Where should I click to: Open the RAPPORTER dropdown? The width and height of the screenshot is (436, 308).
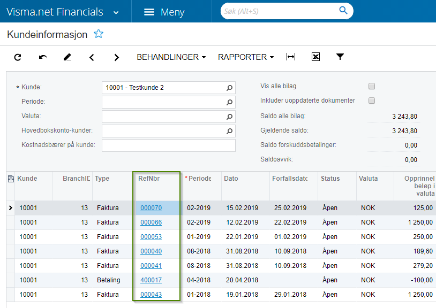tap(246, 57)
